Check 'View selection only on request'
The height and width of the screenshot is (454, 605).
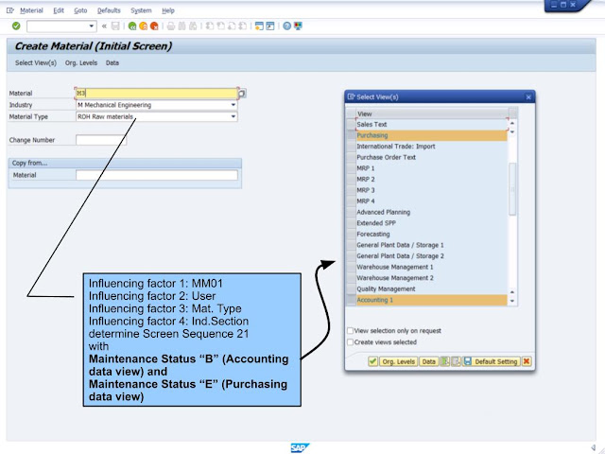pos(350,330)
